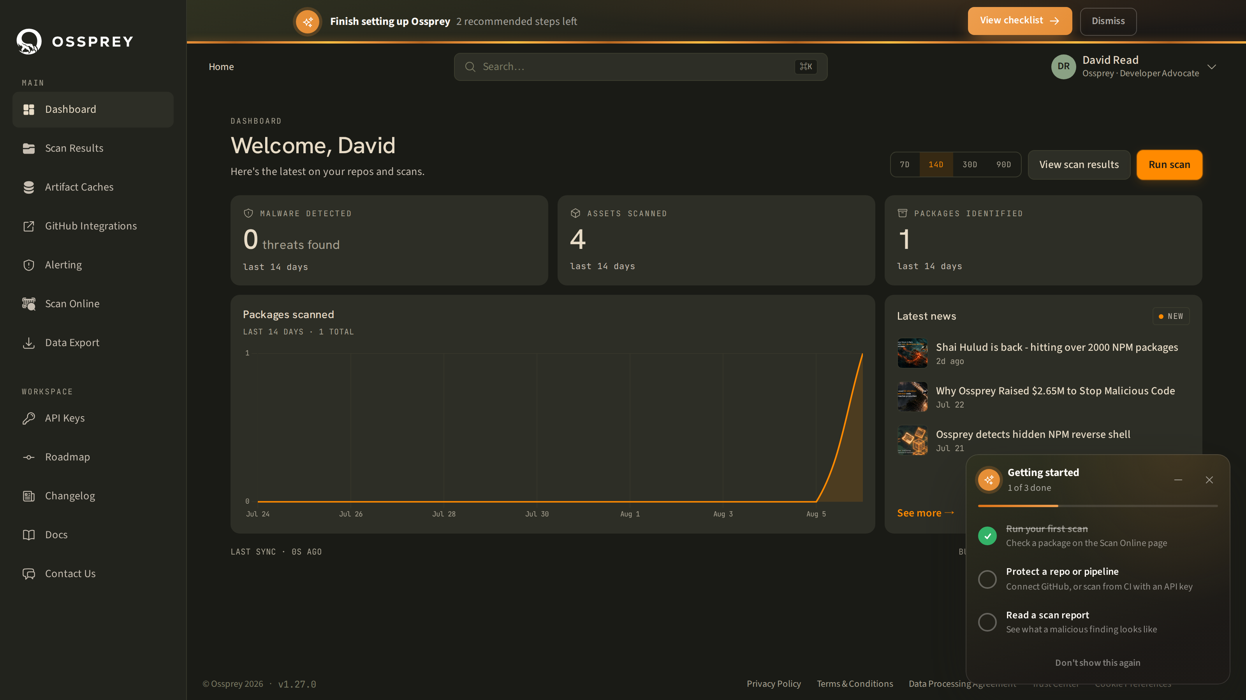Go to API Keys

(93, 418)
